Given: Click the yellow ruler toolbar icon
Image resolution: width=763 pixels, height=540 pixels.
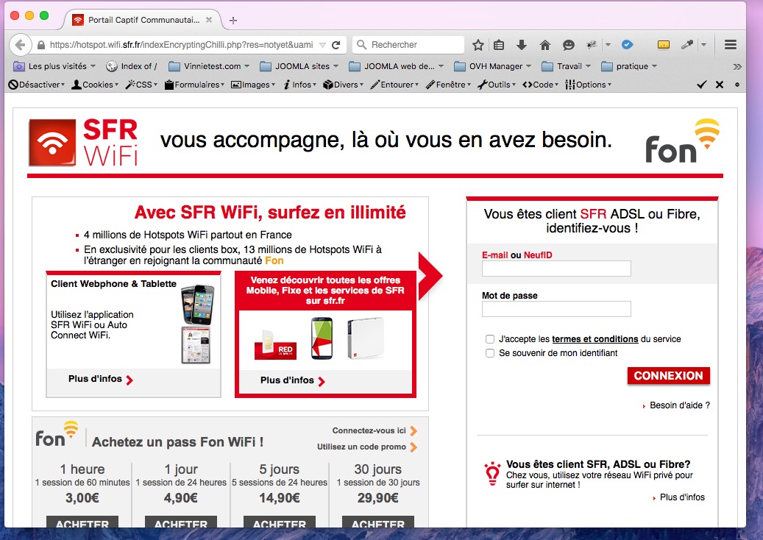Looking at the screenshot, I should pyautogui.click(x=663, y=45).
